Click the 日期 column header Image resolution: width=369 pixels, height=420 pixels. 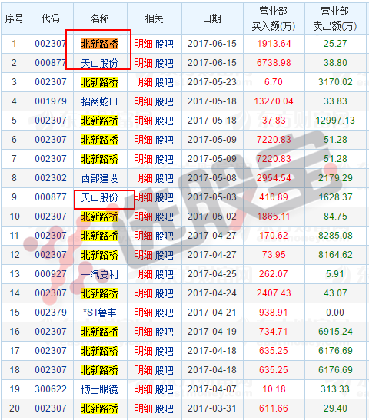pos(212,18)
